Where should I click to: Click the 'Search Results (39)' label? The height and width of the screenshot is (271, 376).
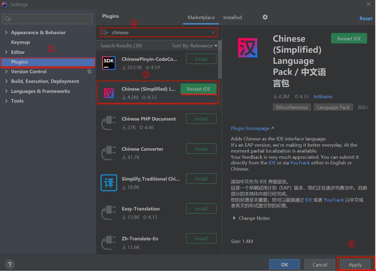point(121,46)
